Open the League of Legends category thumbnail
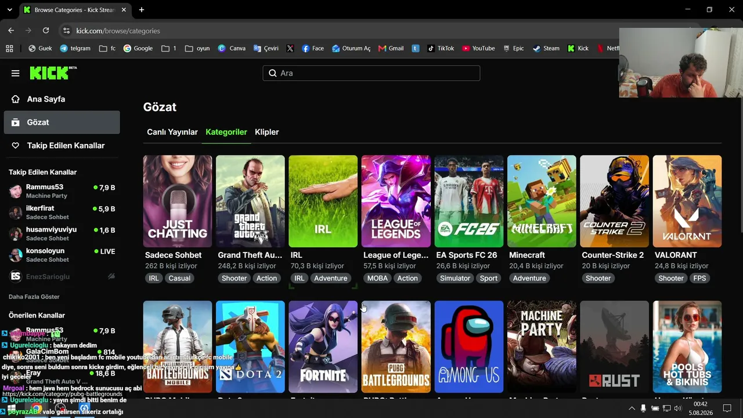743x418 pixels. (396, 201)
